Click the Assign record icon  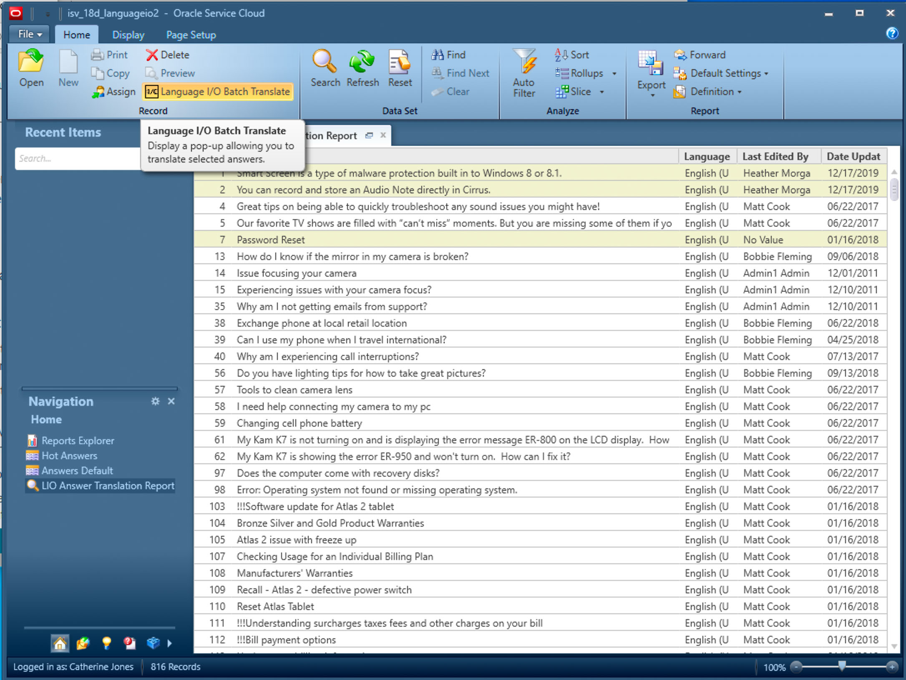98,92
